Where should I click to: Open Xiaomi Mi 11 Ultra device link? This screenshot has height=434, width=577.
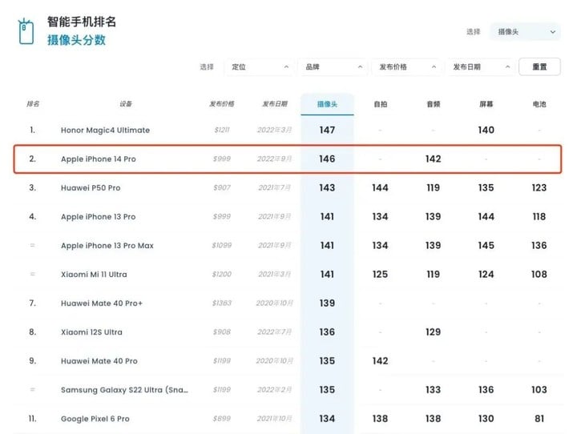(x=94, y=275)
